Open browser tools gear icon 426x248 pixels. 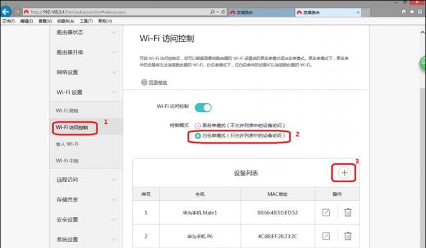(x=420, y=12)
